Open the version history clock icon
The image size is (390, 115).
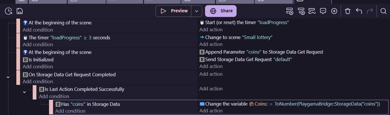tap(9, 11)
